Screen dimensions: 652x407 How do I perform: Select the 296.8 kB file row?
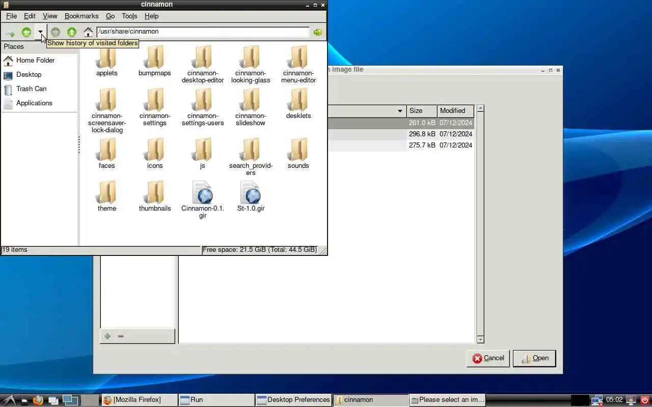(x=401, y=134)
